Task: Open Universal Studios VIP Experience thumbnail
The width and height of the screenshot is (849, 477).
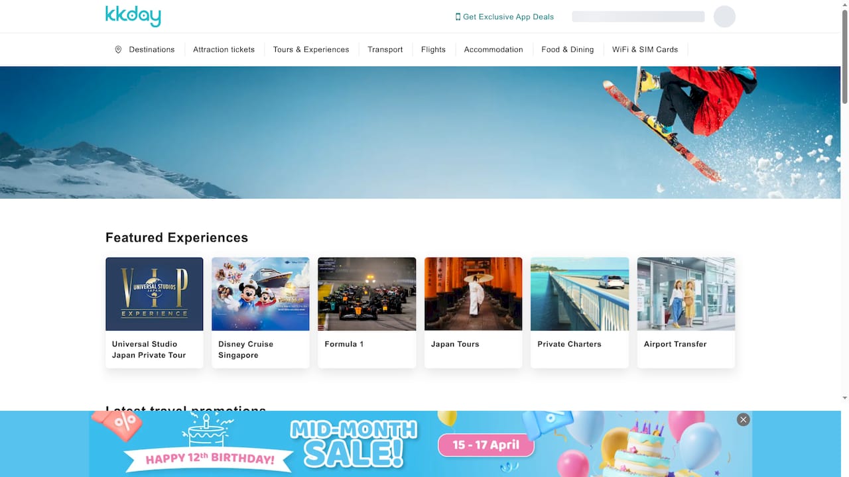Action: coord(155,294)
